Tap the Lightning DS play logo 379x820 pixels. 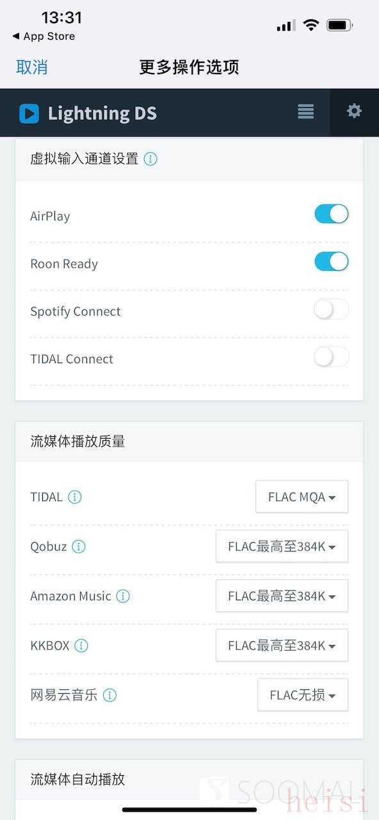[x=29, y=113]
